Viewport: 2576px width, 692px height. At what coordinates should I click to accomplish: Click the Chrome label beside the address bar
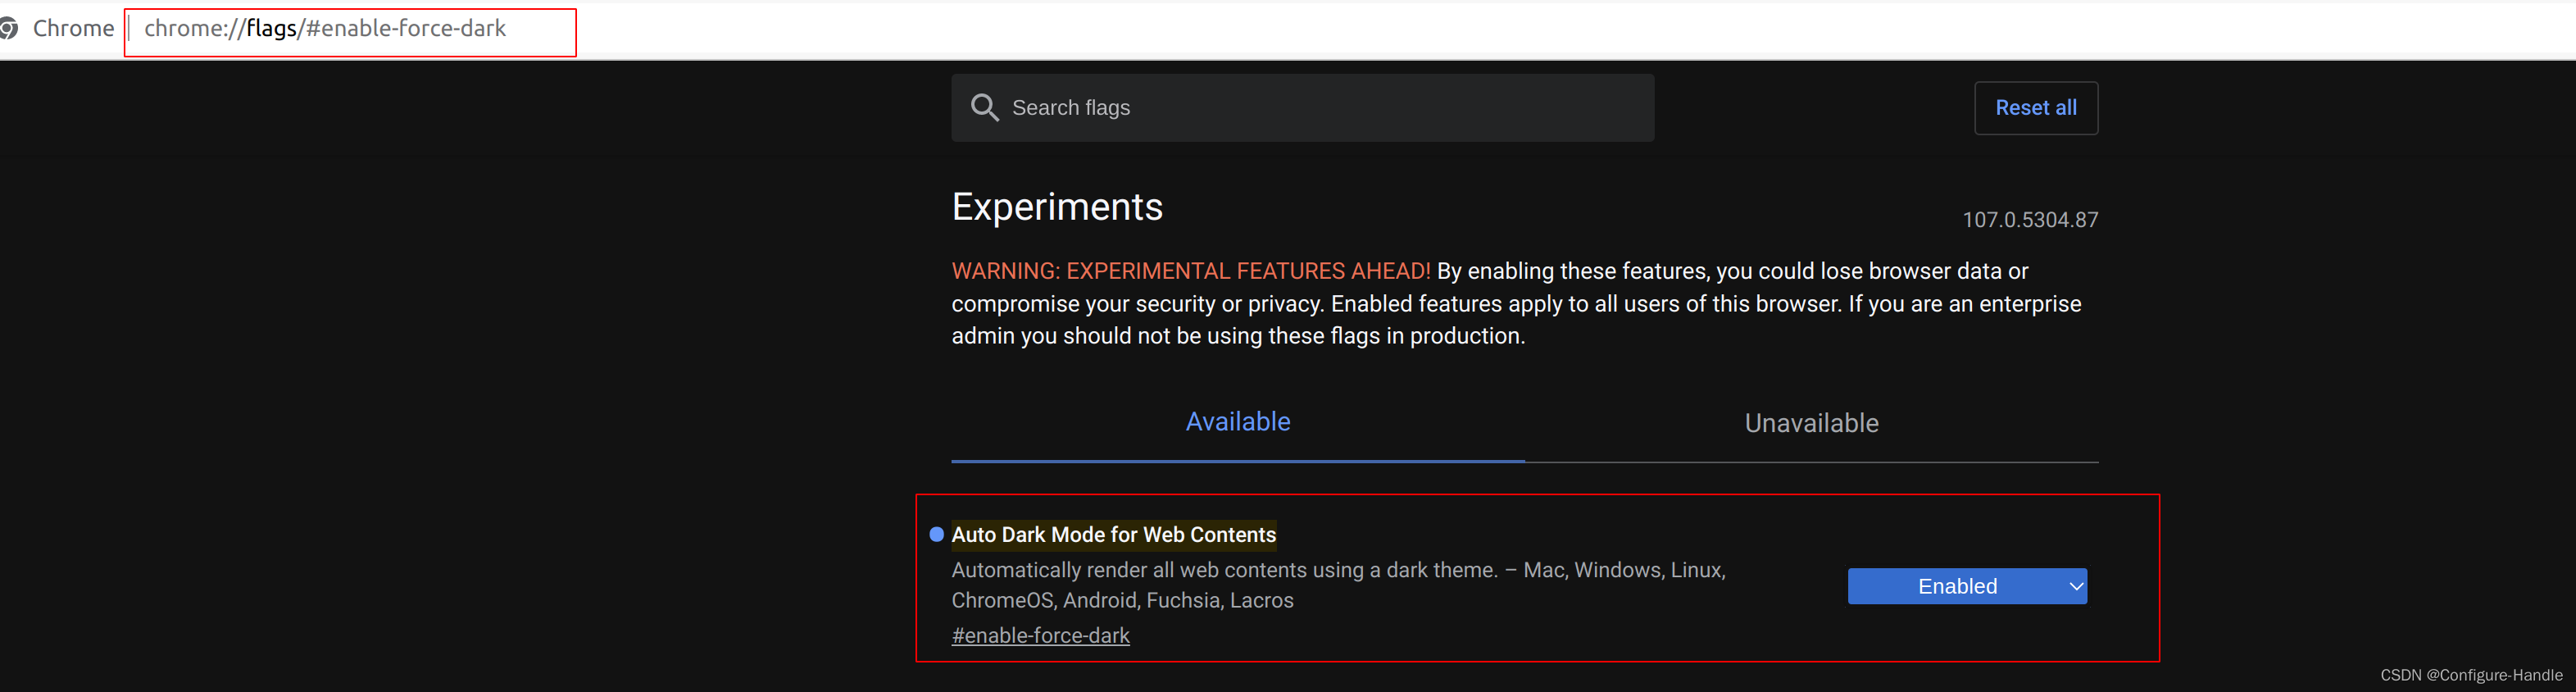tap(73, 28)
